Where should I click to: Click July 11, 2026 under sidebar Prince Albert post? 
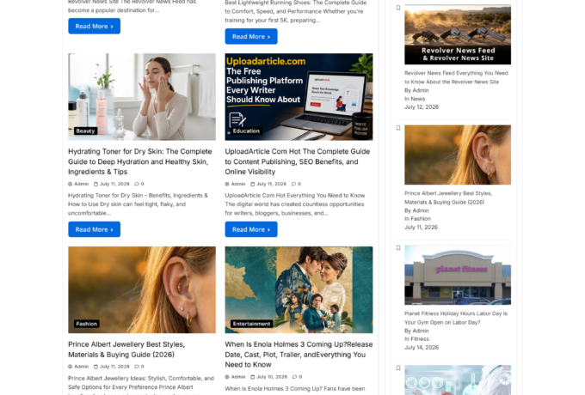[x=422, y=227]
